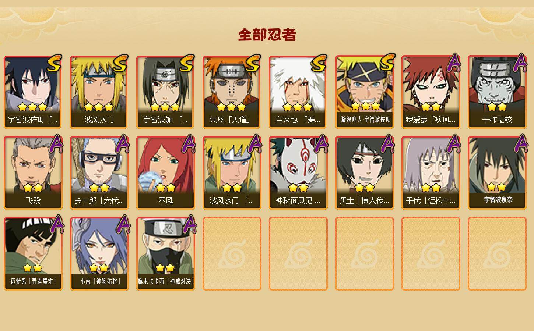Viewport: 534px width, 331px height.
Task: Click the A rank badge on 千代 card
Action: (x=454, y=144)
